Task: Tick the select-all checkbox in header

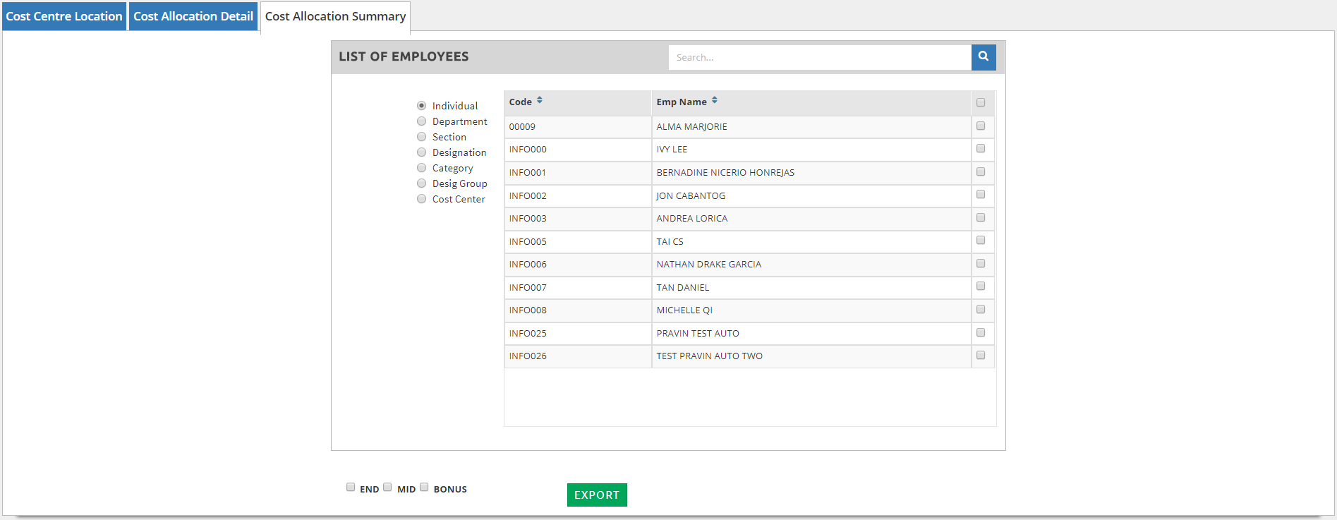Action: click(981, 103)
